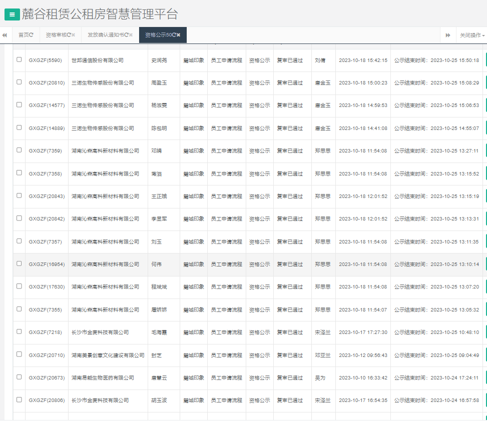Click company name 湖南美景创意文化建设有限公司
The image size is (487, 422).
(x=108, y=355)
